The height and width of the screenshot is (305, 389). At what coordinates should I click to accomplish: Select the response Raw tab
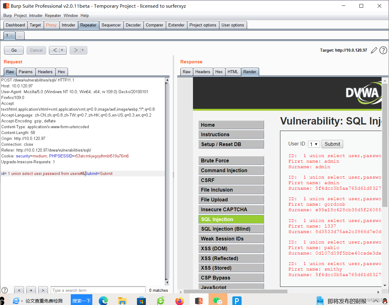[x=187, y=72]
